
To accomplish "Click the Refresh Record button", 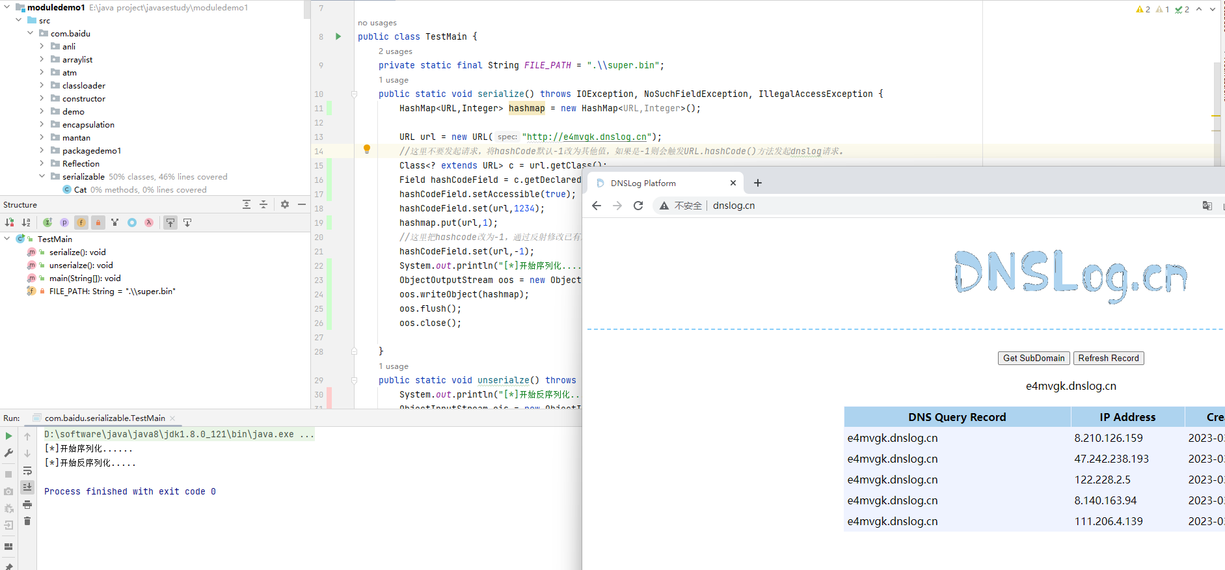I will pos(1109,358).
